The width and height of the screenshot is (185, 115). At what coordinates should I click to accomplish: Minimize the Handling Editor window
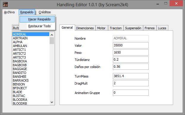pyautogui.click(x=158, y=4)
